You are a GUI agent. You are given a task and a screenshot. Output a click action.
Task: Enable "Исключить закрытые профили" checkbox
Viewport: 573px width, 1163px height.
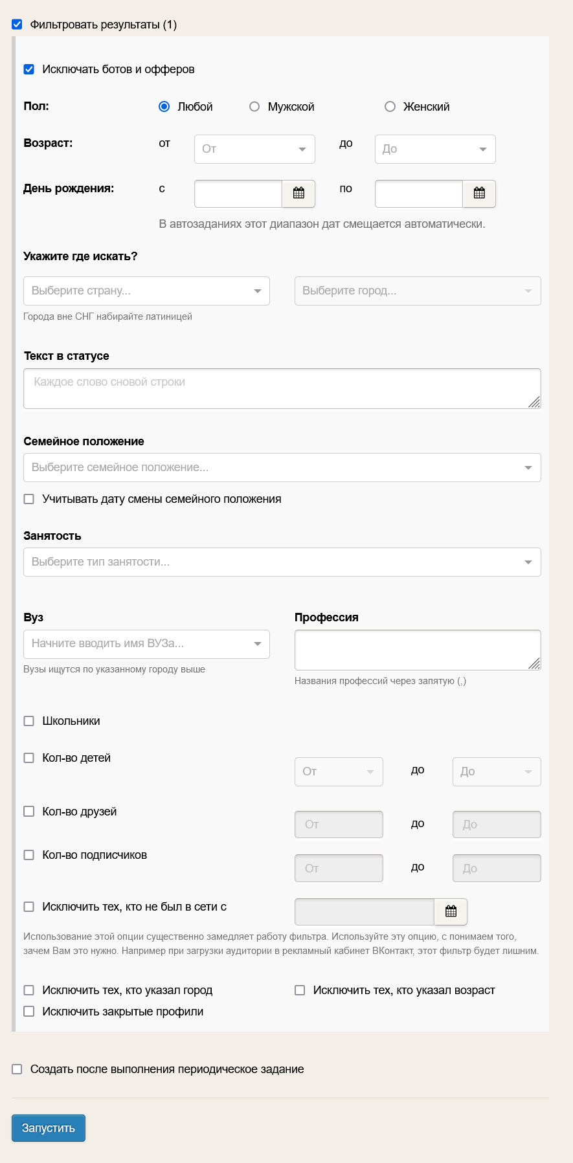29,1012
